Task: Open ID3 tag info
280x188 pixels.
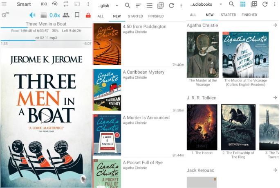Action: 44,4
